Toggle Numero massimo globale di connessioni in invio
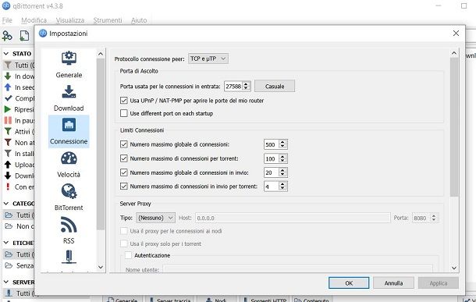 (x=123, y=172)
